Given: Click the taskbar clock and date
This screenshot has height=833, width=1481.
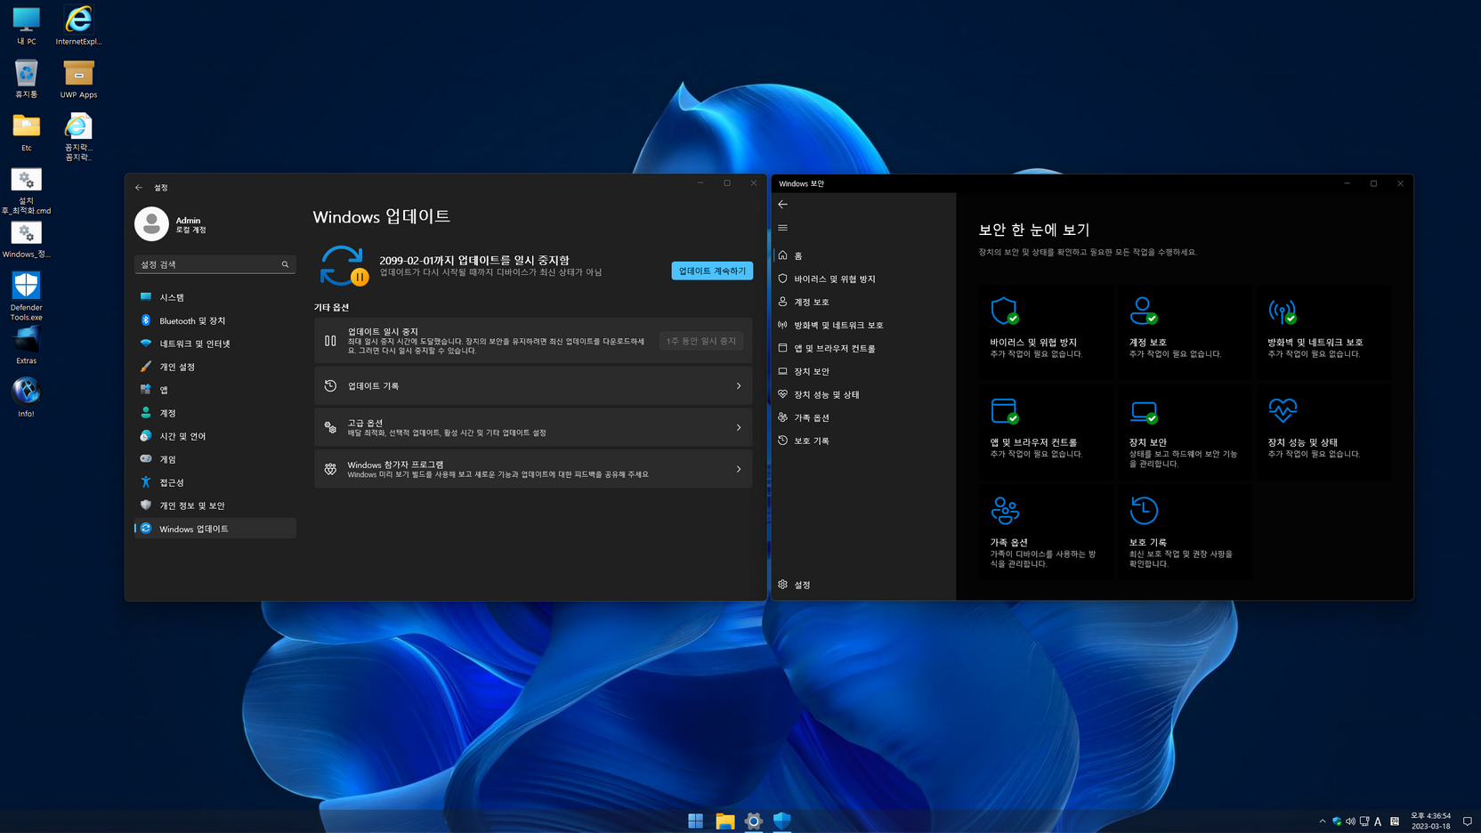Looking at the screenshot, I should [x=1431, y=821].
